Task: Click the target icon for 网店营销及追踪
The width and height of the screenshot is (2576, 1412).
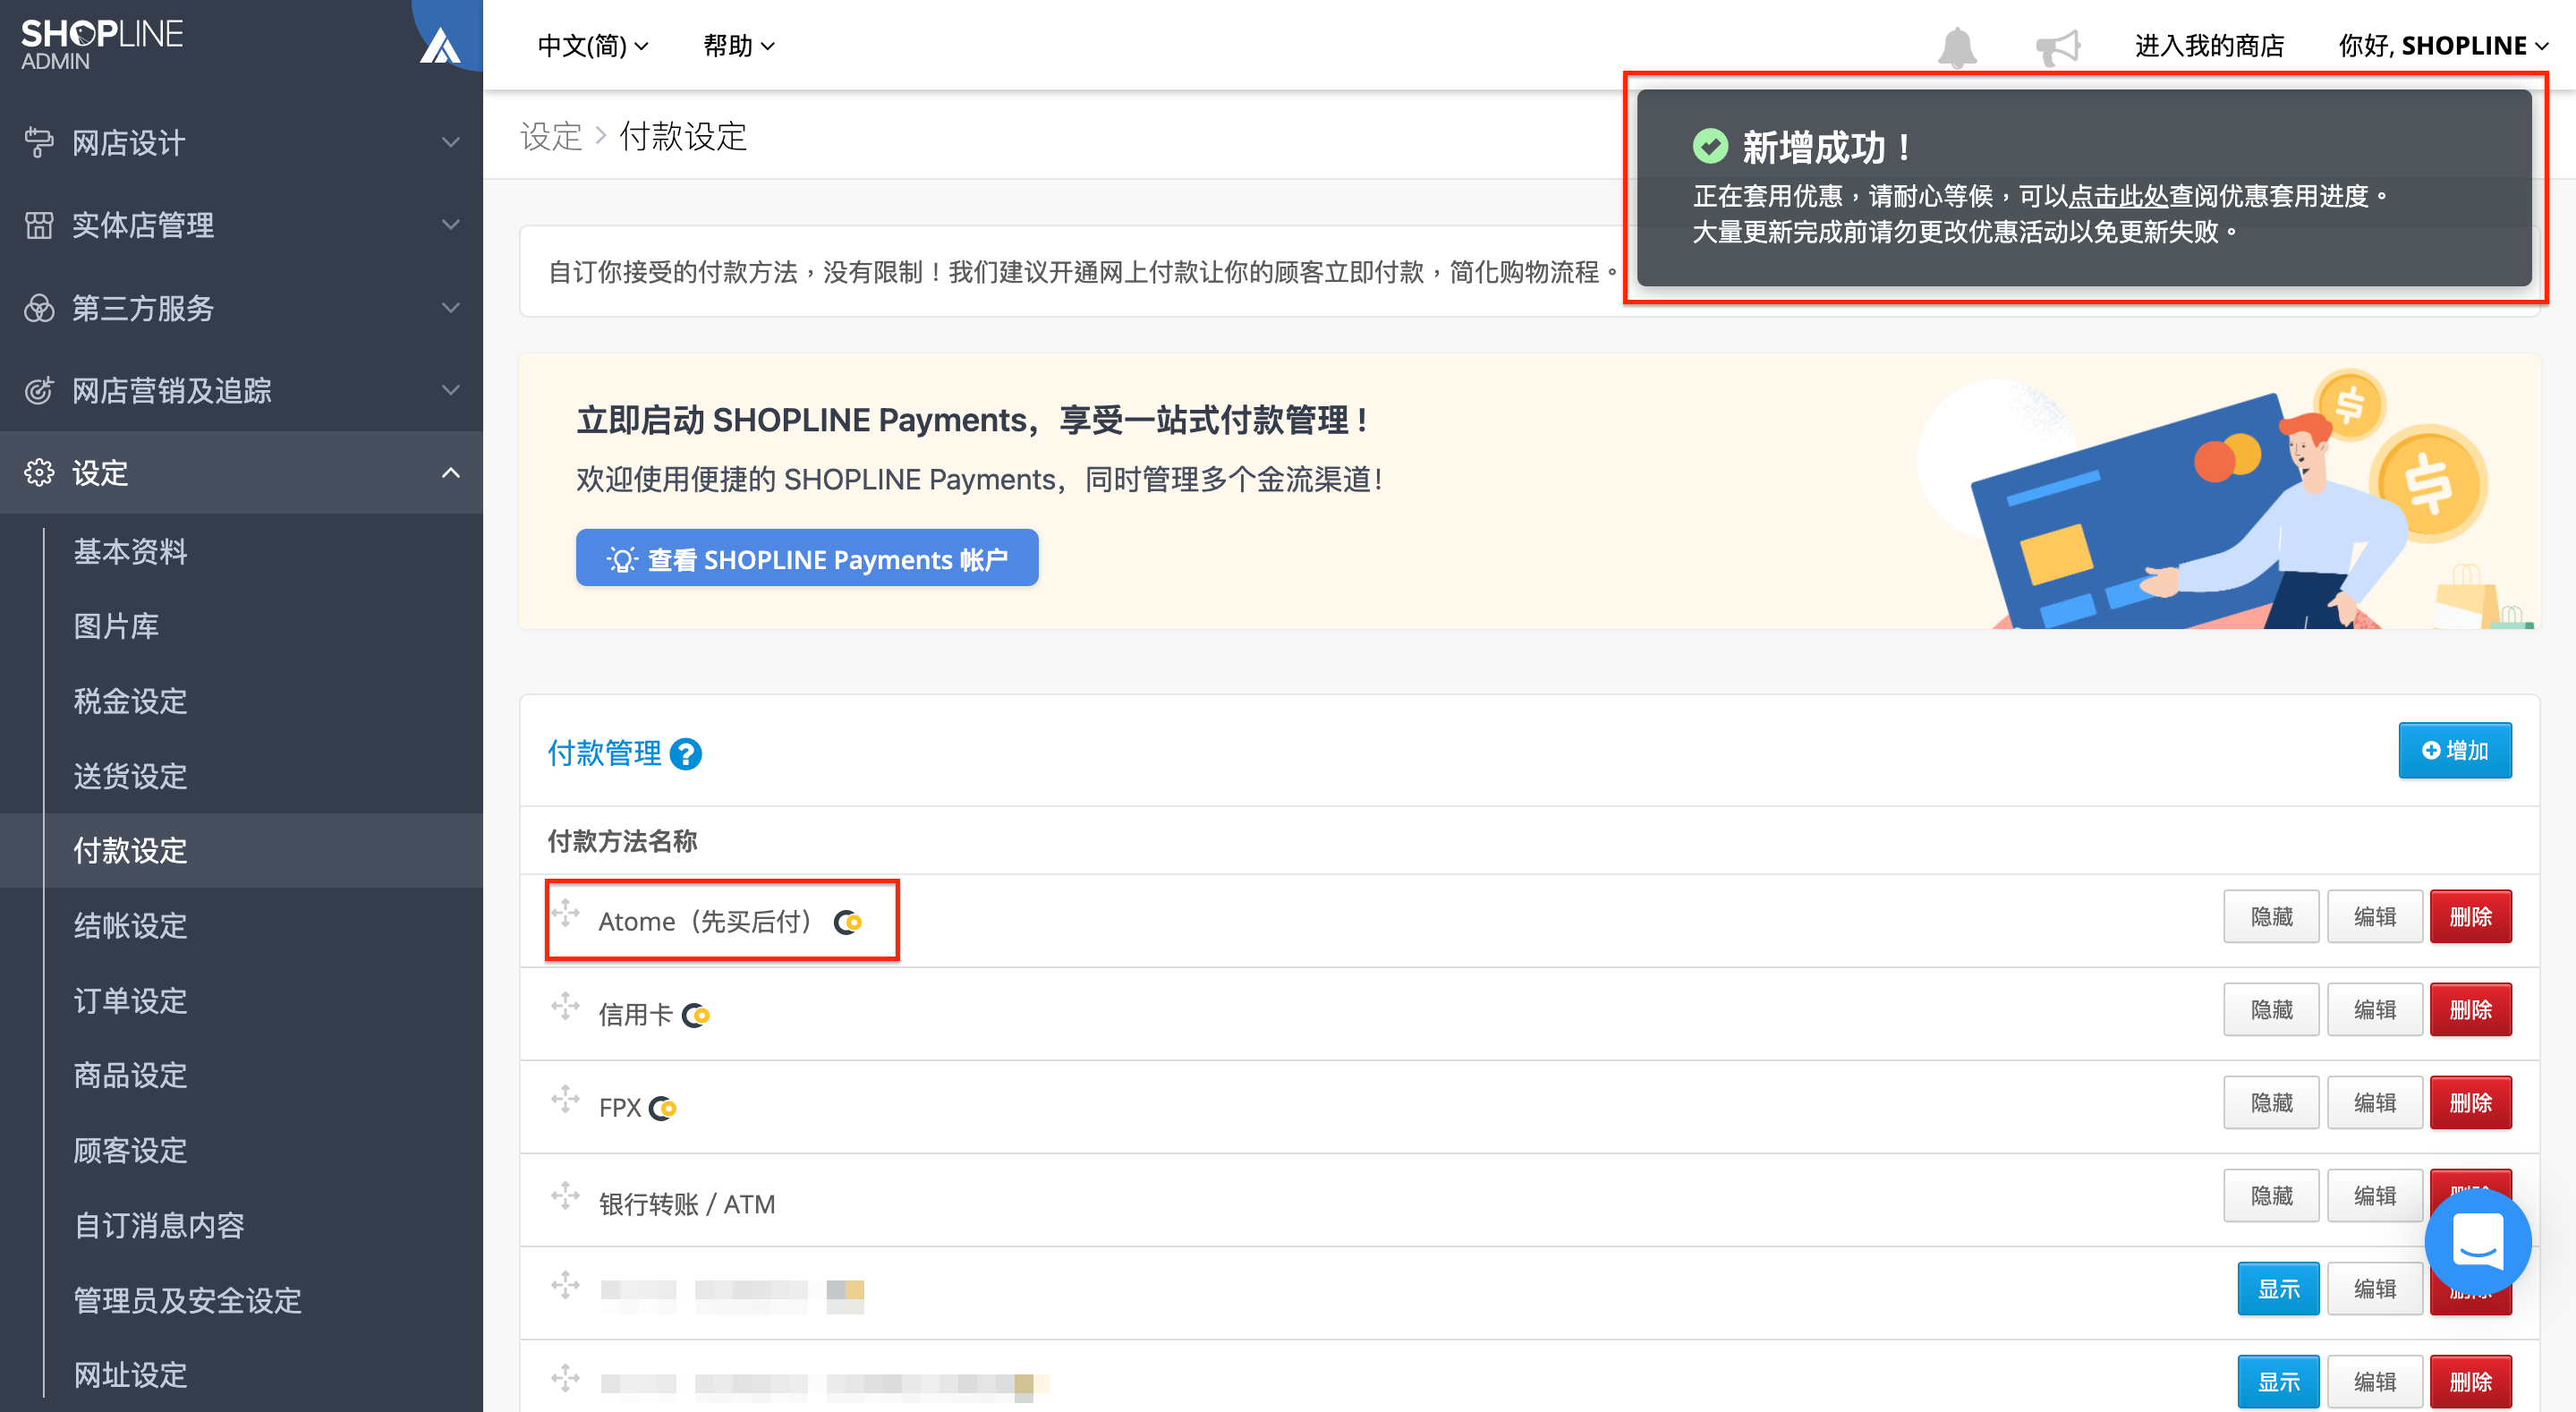Action: pyautogui.click(x=39, y=390)
